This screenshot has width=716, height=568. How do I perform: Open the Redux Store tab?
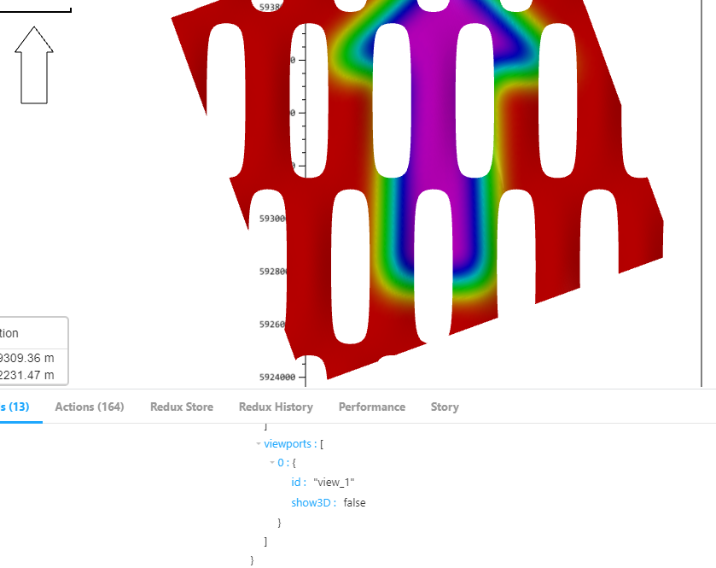pyautogui.click(x=181, y=407)
